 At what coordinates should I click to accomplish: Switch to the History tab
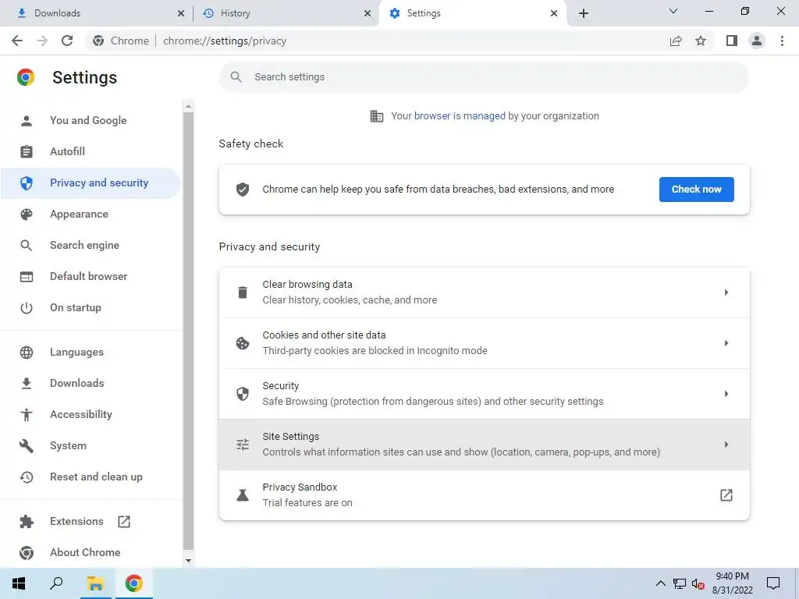[x=286, y=13]
